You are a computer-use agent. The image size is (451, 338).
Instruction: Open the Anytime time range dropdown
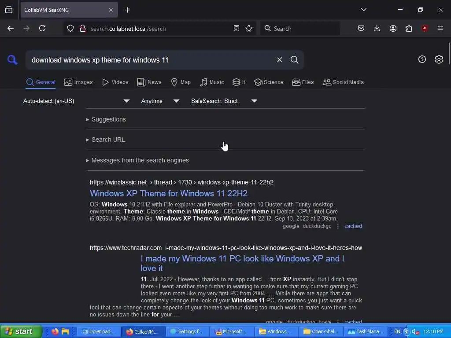point(160,101)
